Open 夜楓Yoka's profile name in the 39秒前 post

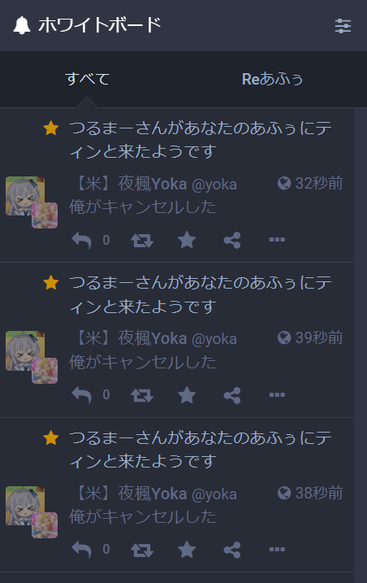[153, 339]
